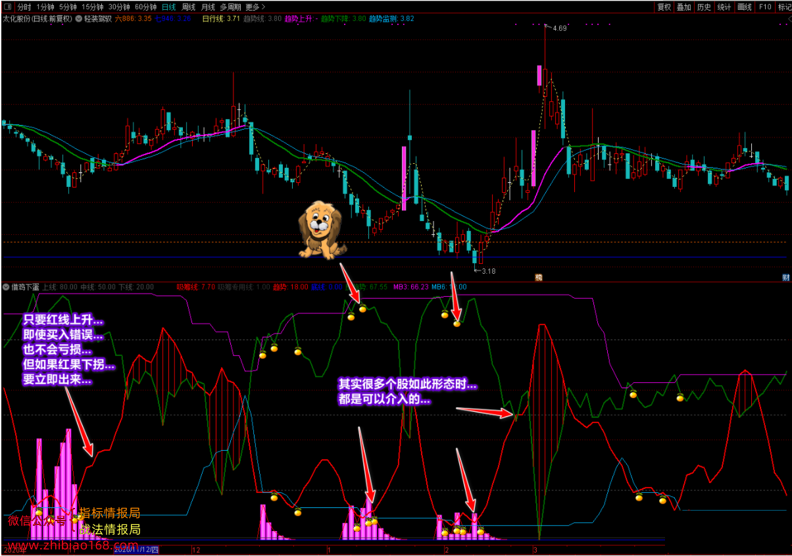Click the 轻装驾驭 indicator name
This screenshot has width=792, height=556.
click(98, 18)
